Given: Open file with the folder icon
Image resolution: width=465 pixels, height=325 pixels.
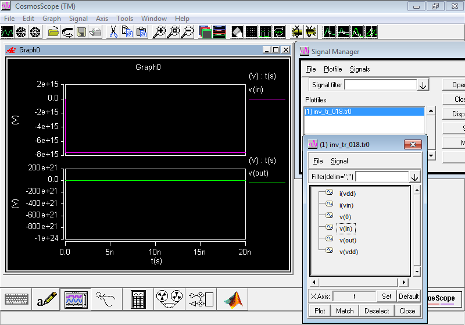Looking at the screenshot, I should (x=53, y=32).
